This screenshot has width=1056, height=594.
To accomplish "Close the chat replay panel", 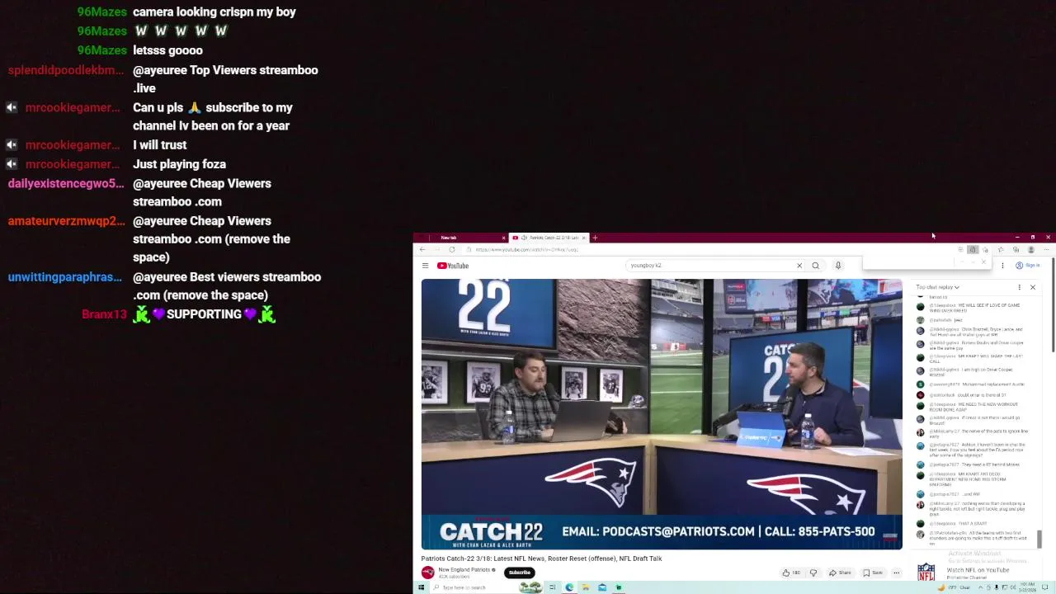I will click(x=1032, y=287).
